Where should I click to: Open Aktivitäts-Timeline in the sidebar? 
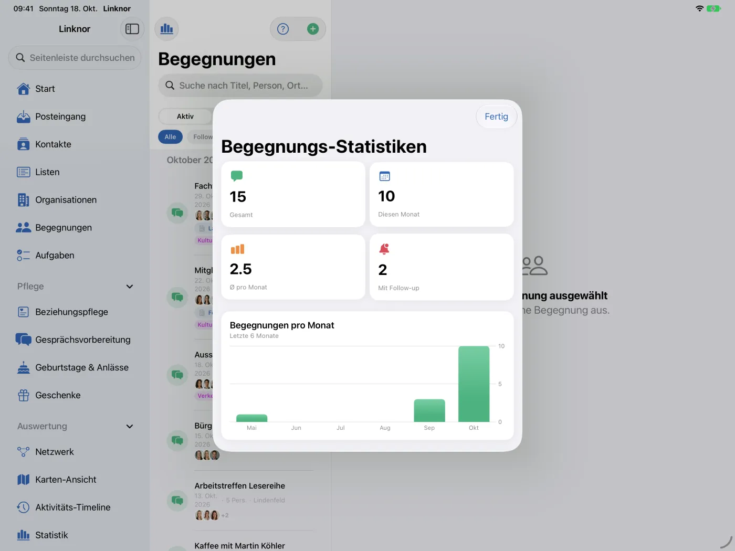[75, 507]
